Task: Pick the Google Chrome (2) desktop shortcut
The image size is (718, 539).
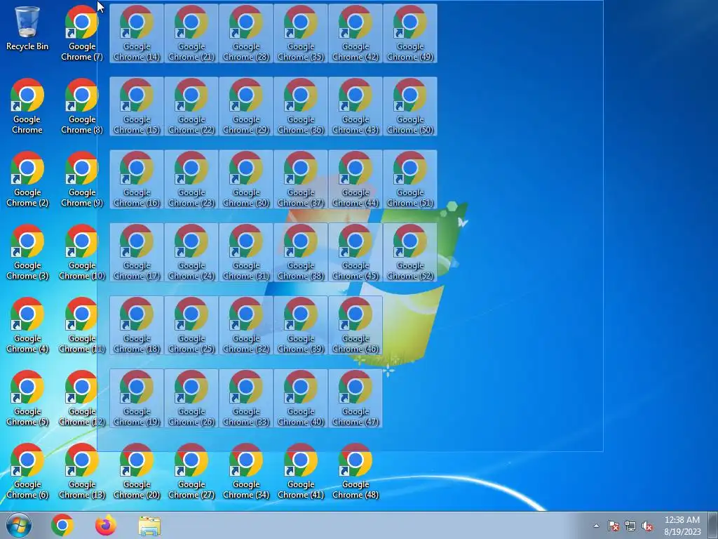Action: (27, 179)
